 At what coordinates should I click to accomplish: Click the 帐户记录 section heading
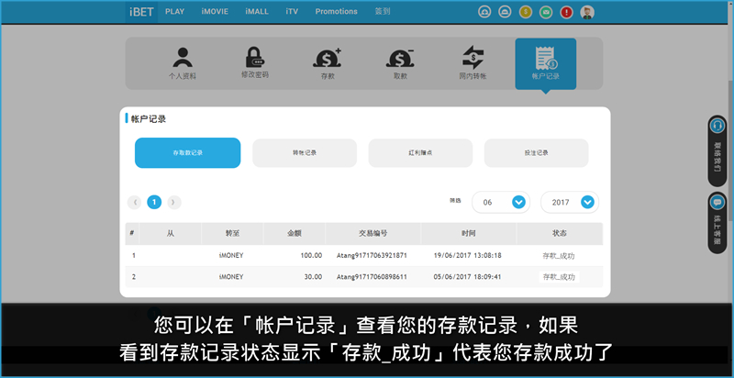[149, 119]
